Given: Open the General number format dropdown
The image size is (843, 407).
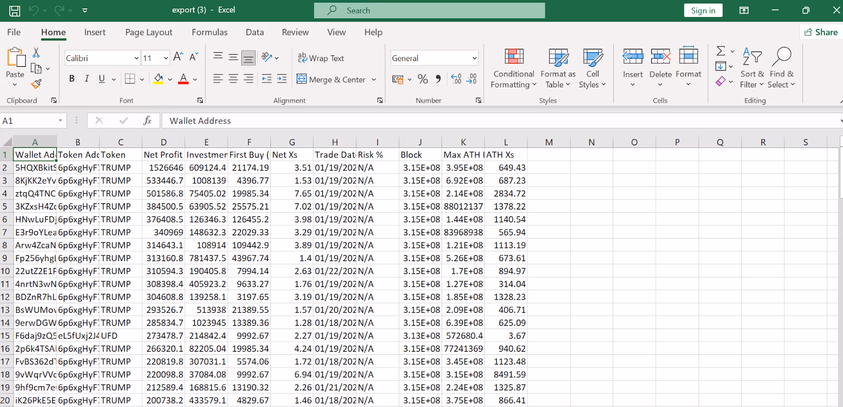Looking at the screenshot, I should 474,58.
